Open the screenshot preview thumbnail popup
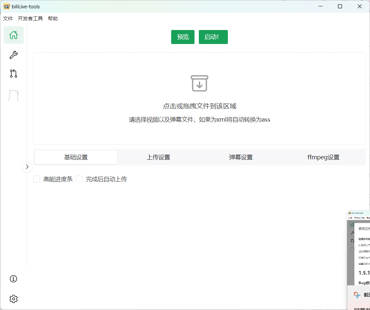Screen dimensions: 370x310 pyautogui.click(x=358, y=248)
